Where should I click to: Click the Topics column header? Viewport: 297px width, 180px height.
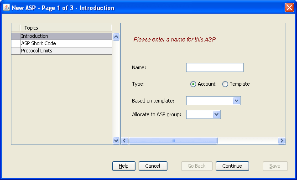click(66, 28)
